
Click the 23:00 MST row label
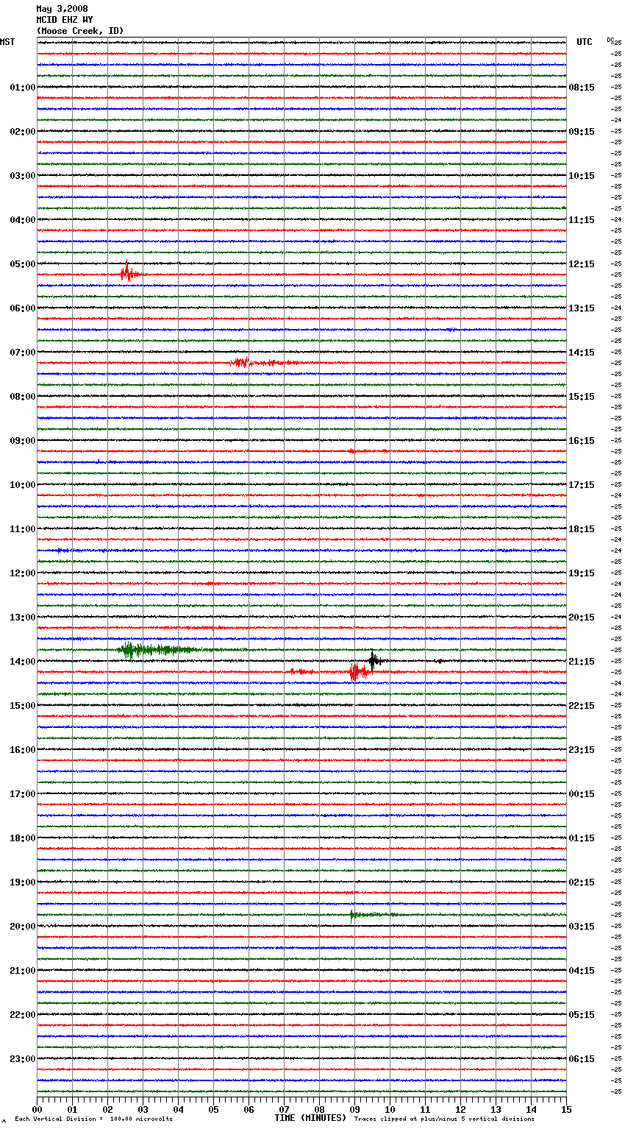[23, 1059]
